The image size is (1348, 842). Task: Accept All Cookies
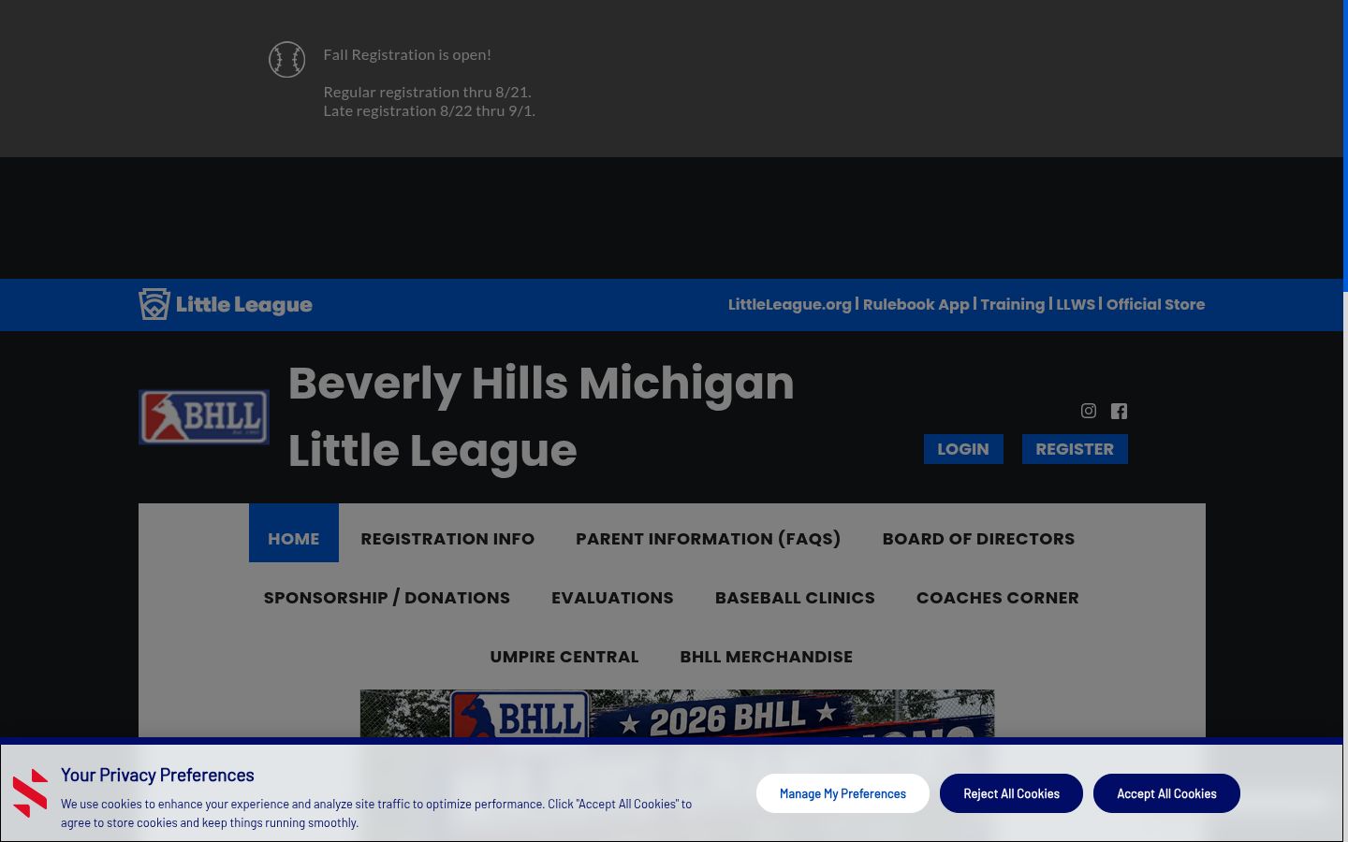pyautogui.click(x=1166, y=793)
